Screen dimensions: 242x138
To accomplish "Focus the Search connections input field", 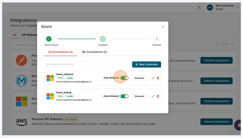I will (64, 64).
